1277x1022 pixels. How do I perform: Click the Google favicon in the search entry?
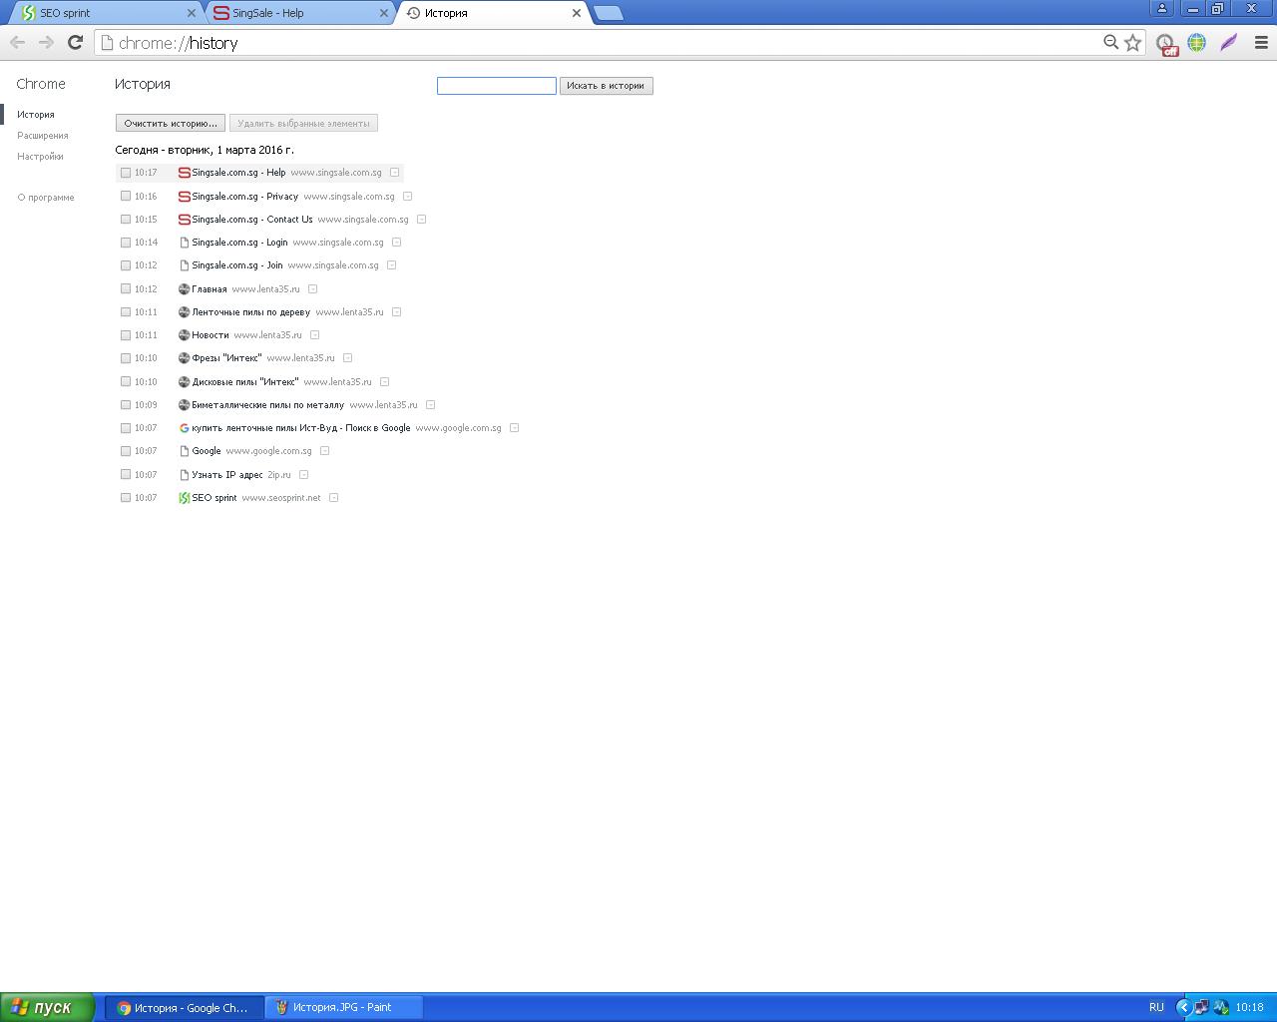pyautogui.click(x=184, y=428)
